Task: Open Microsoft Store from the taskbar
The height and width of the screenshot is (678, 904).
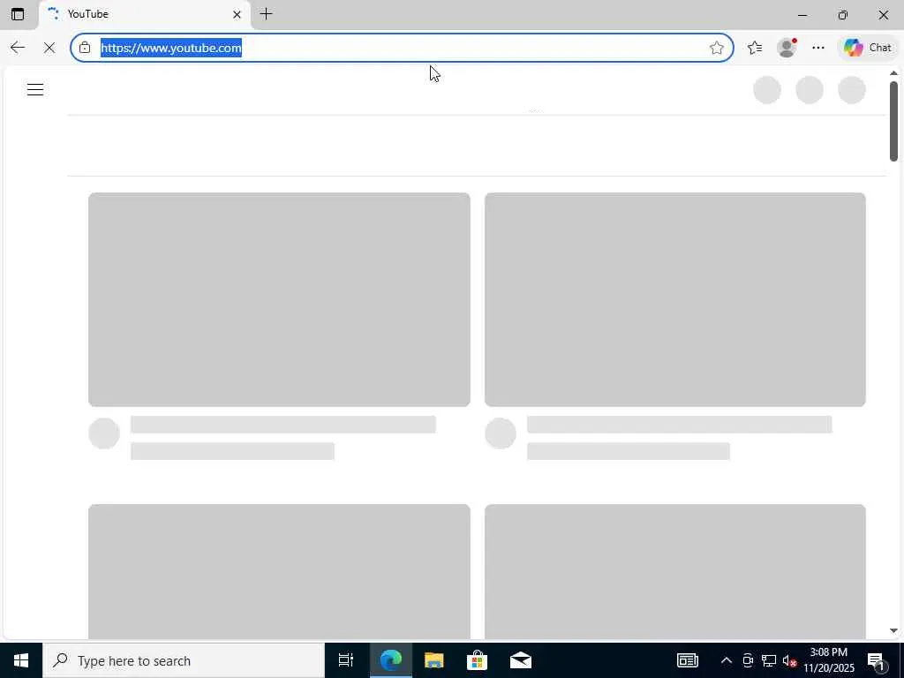Action: coord(477,660)
